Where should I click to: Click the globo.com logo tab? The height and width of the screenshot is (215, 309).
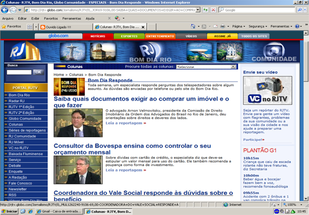[x=59, y=36]
